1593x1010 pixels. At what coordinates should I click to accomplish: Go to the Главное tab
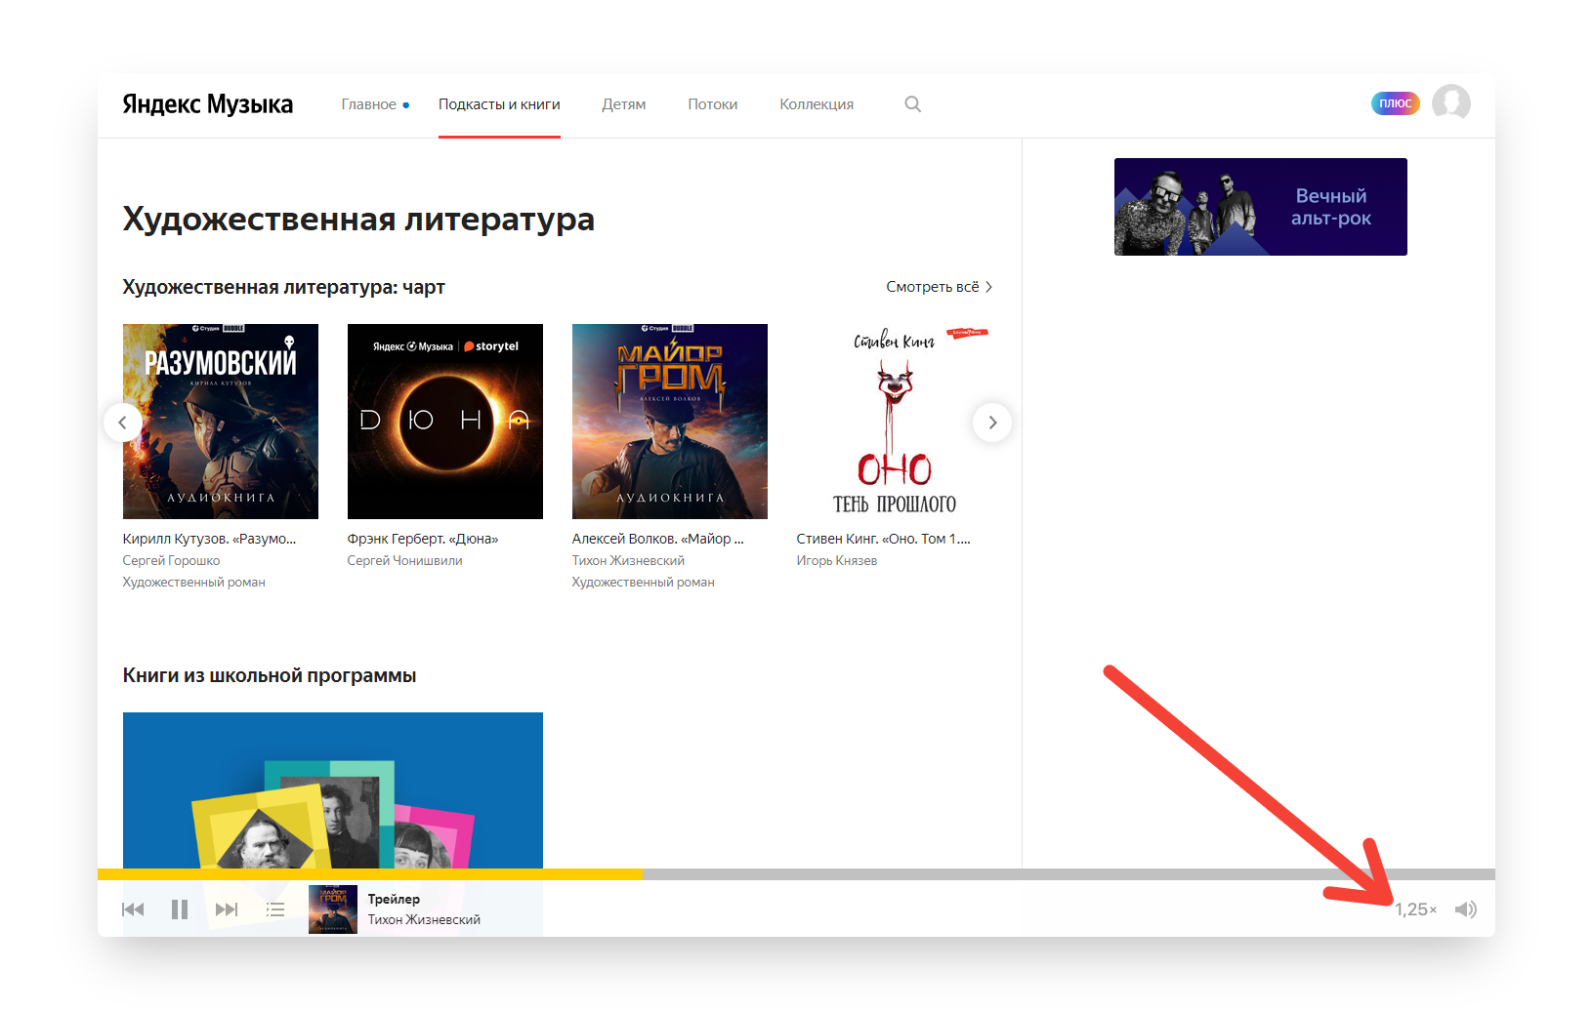pos(369,104)
